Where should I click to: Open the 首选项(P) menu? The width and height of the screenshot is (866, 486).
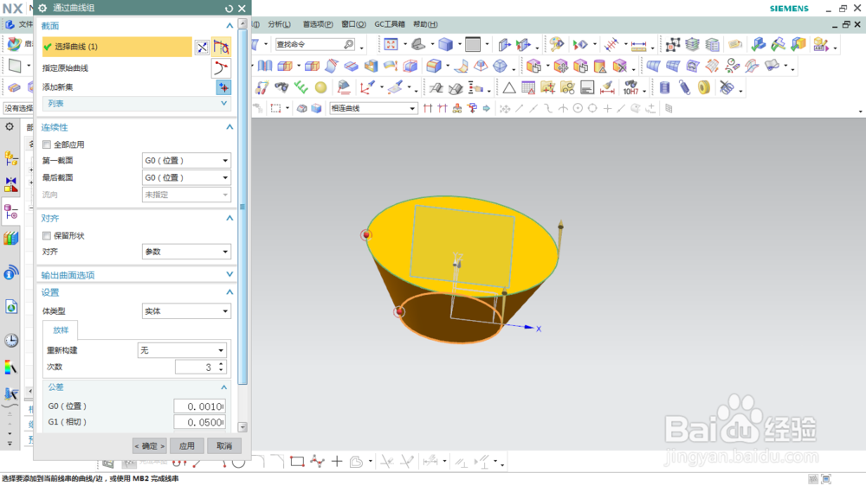coord(318,24)
